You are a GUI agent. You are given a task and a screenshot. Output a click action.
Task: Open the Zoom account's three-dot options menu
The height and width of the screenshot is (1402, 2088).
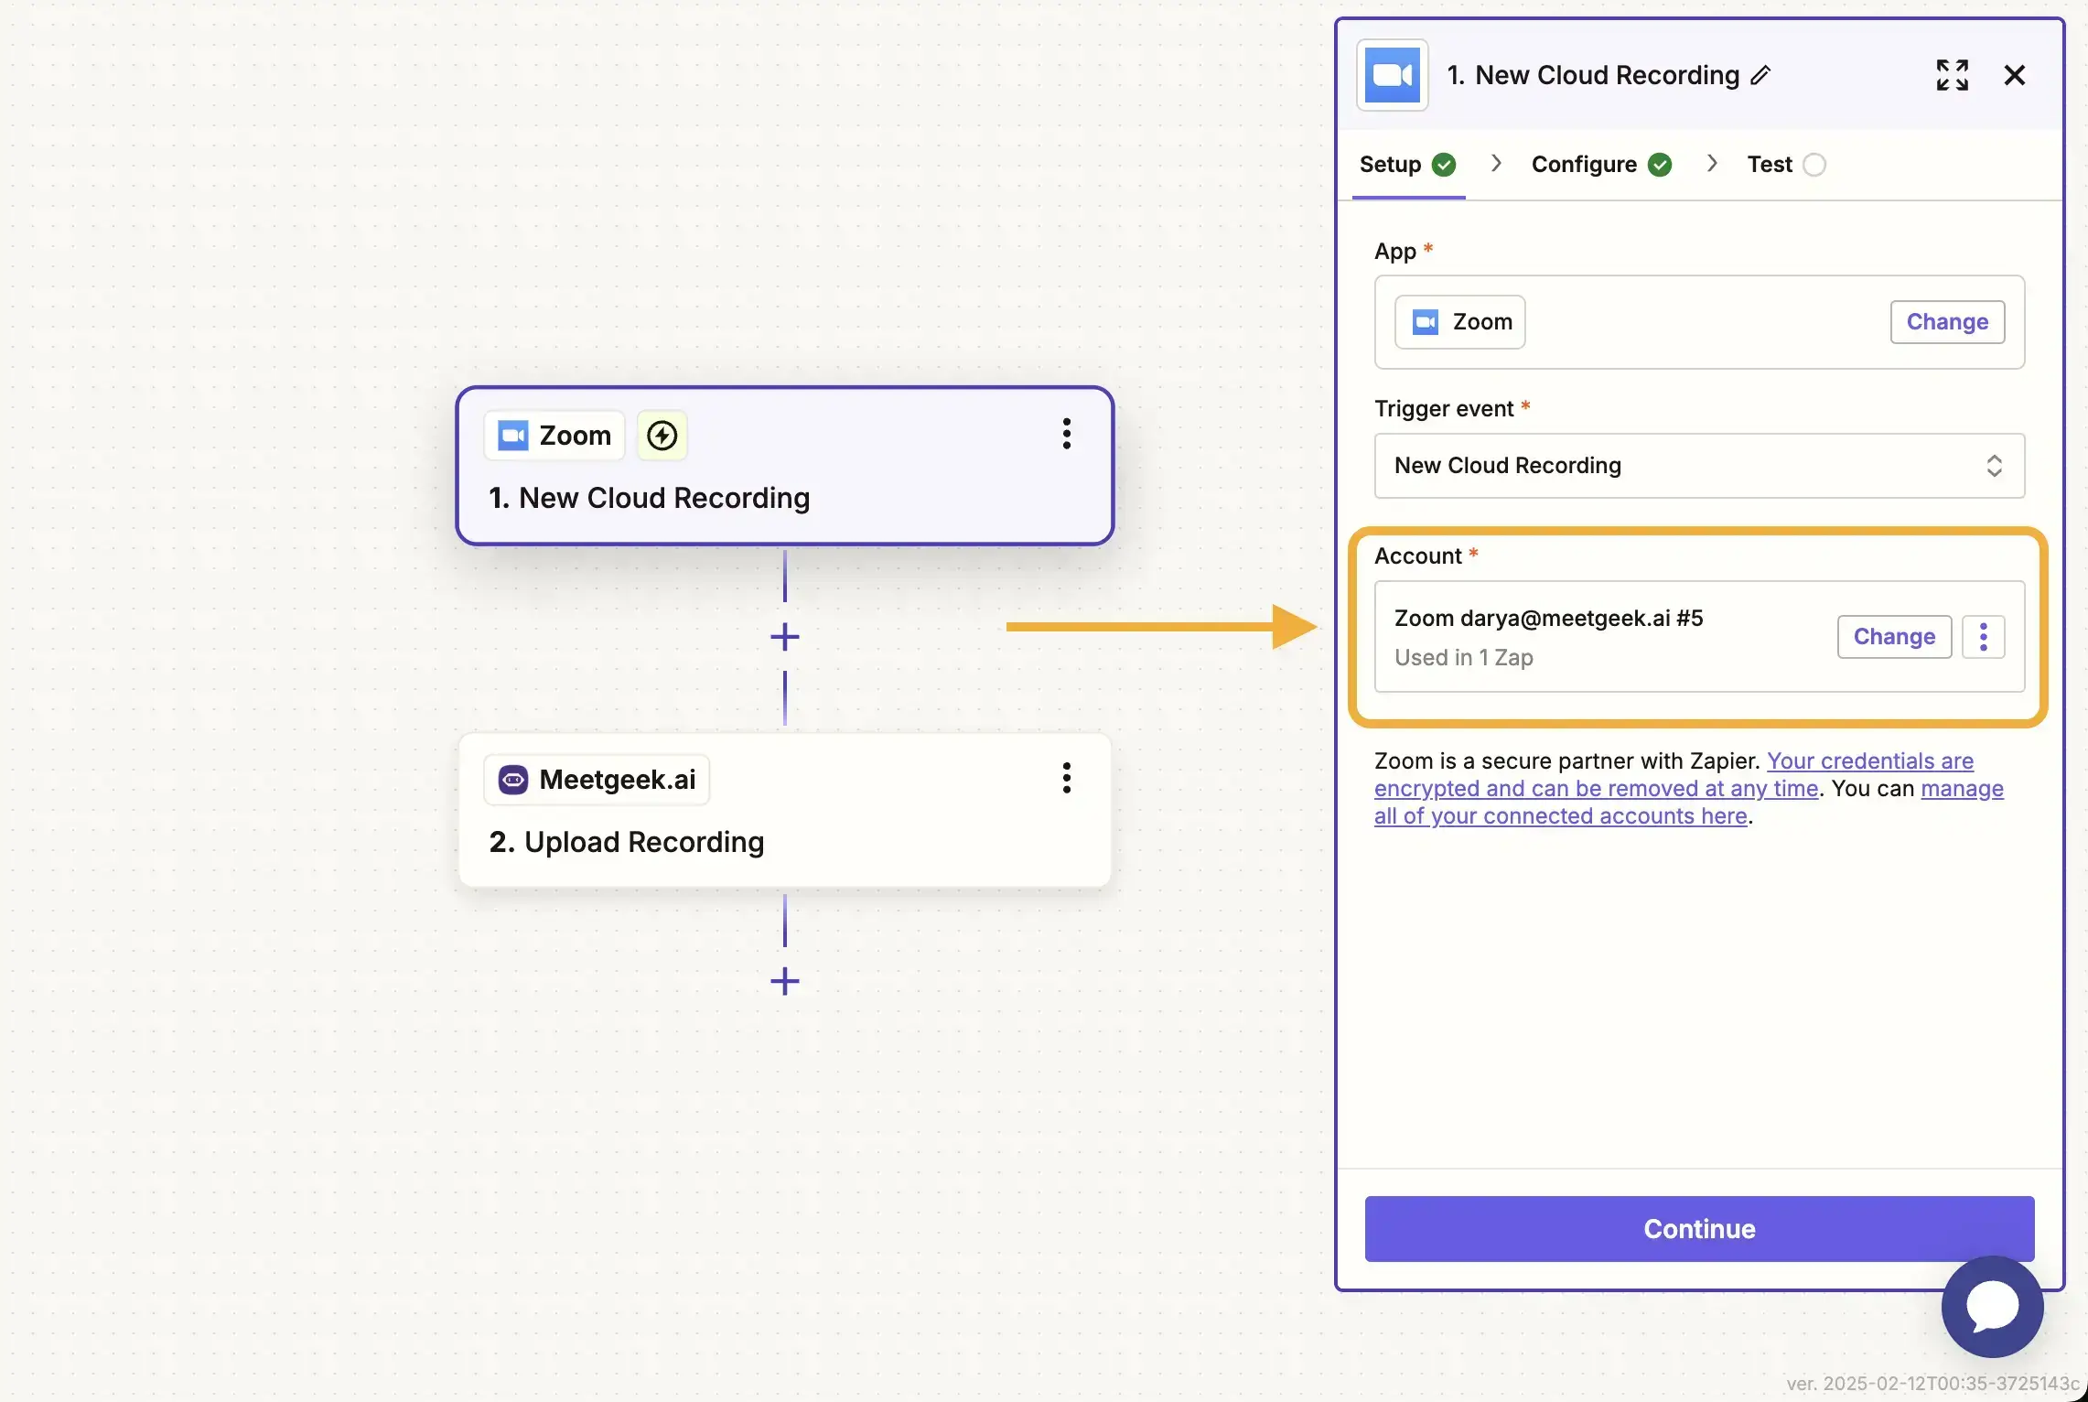pos(1983,637)
